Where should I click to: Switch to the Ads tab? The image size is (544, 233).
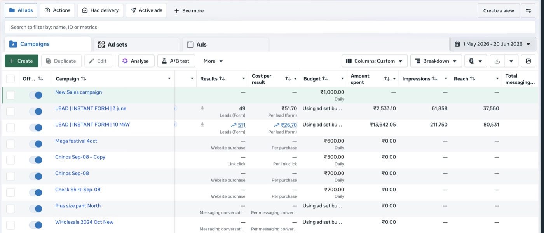click(x=225, y=45)
